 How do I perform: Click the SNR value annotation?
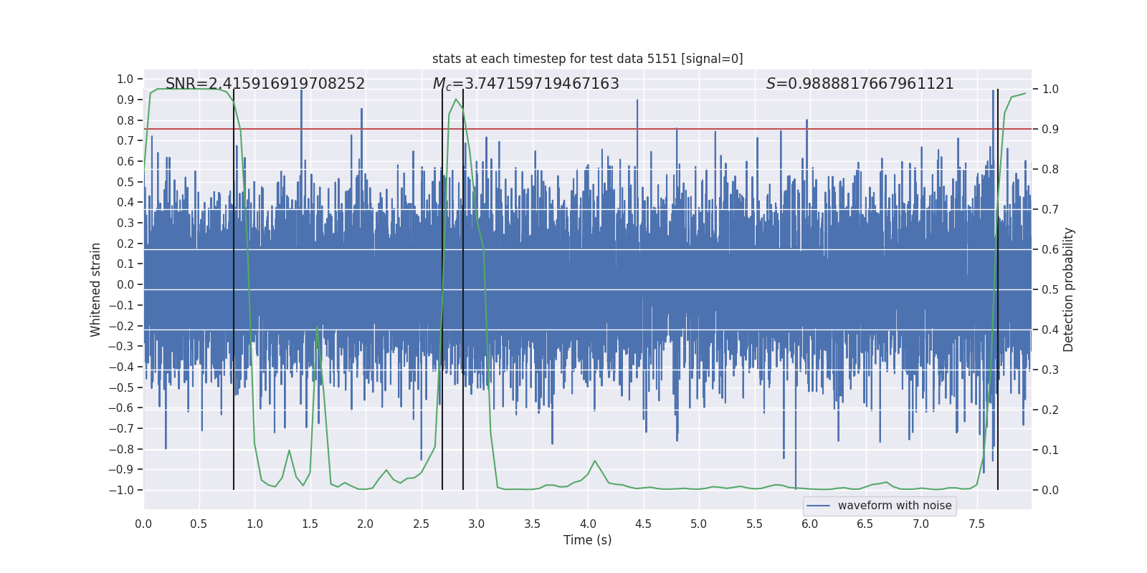(x=265, y=84)
